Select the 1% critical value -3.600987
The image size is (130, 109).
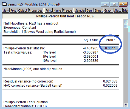click(91, 52)
